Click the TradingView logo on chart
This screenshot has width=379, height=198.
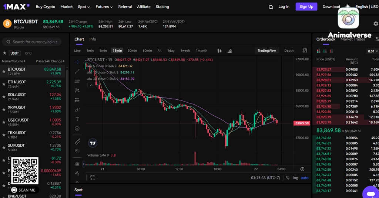pos(93,143)
